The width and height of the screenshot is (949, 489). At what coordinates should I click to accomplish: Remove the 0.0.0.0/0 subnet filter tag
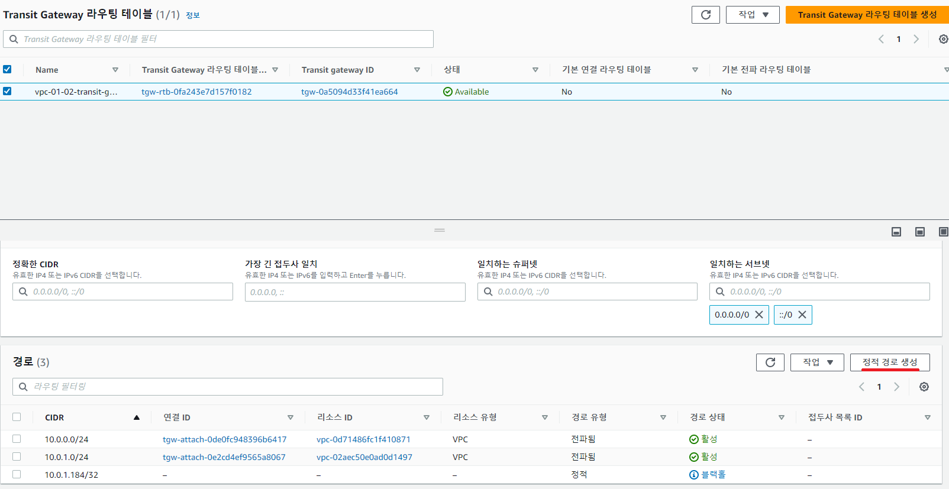(759, 315)
